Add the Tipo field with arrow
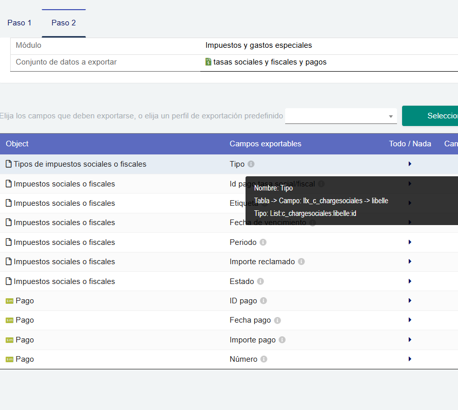The width and height of the screenshot is (458, 410). tap(410, 164)
